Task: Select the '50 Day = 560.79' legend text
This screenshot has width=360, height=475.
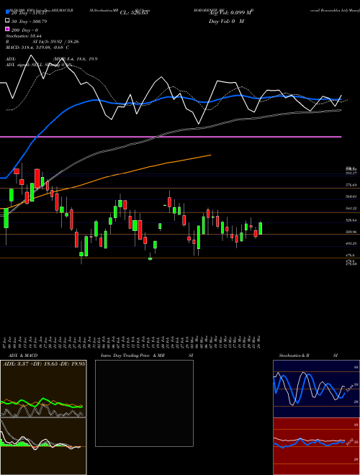Action: pyautogui.click(x=29, y=21)
